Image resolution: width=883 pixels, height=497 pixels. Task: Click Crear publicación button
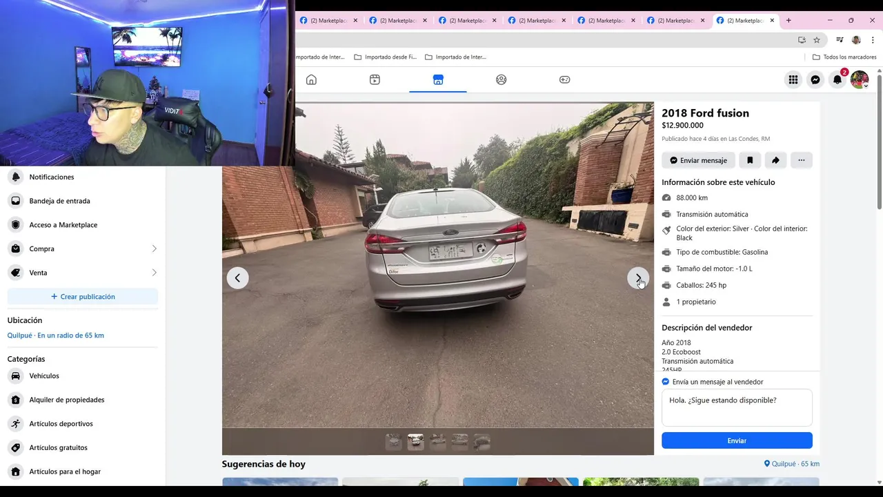tap(83, 297)
